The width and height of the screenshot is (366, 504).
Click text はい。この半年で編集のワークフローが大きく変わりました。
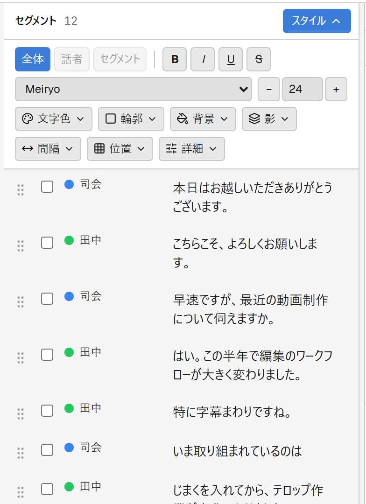click(x=253, y=365)
